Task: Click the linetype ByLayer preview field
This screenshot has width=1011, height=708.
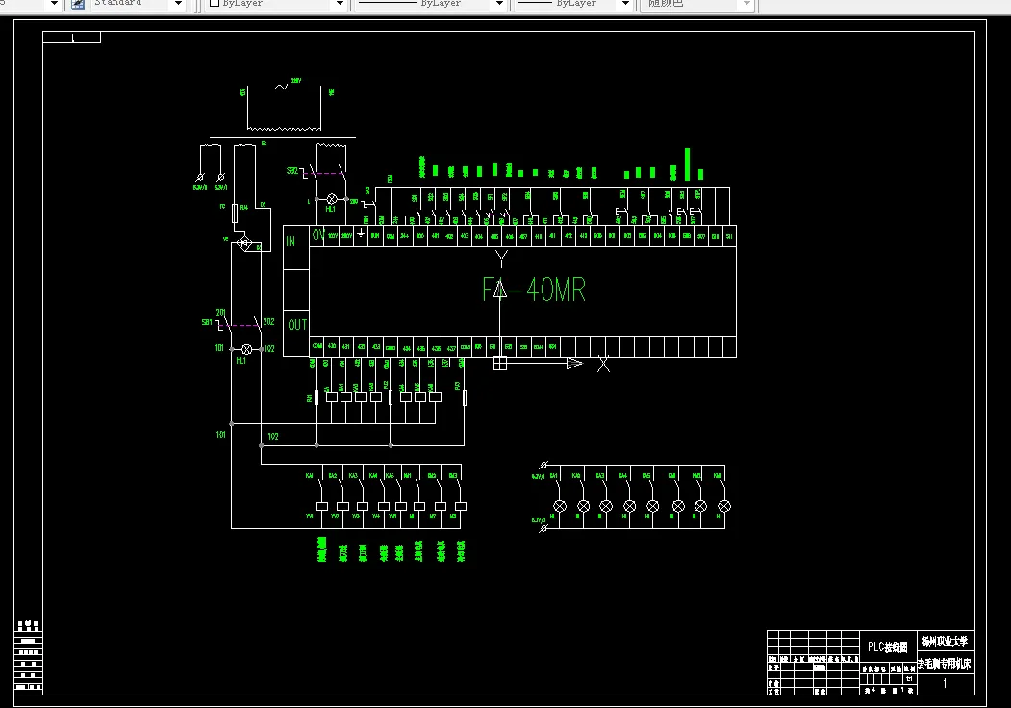Action: (x=423, y=4)
